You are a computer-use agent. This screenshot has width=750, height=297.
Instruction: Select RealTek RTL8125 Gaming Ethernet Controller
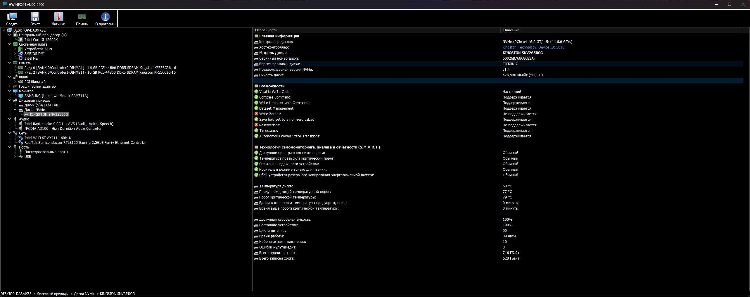85,142
